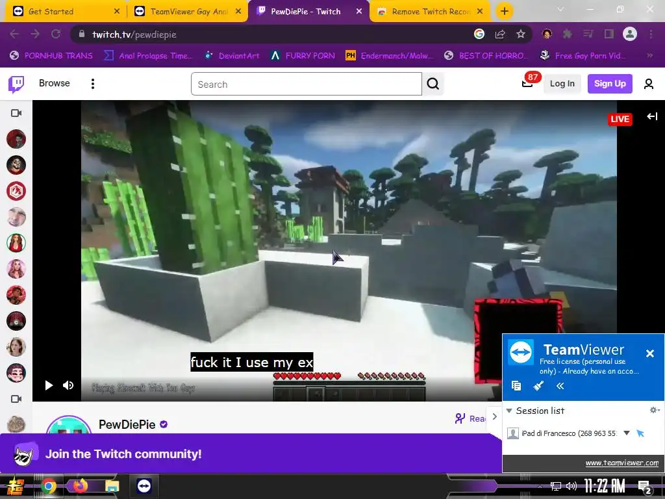Image resolution: width=665 pixels, height=499 pixels.
Task: Open the Chrome extensions puzzle icon
Action: [x=568, y=34]
